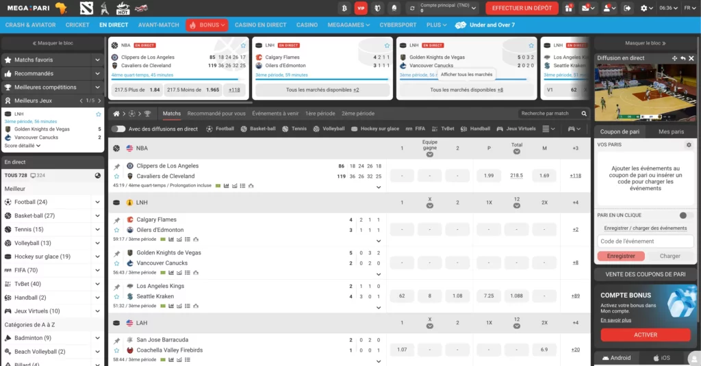Click the gift box promotions icon
Image resolution: width=701 pixels, height=366 pixels.
tap(569, 8)
